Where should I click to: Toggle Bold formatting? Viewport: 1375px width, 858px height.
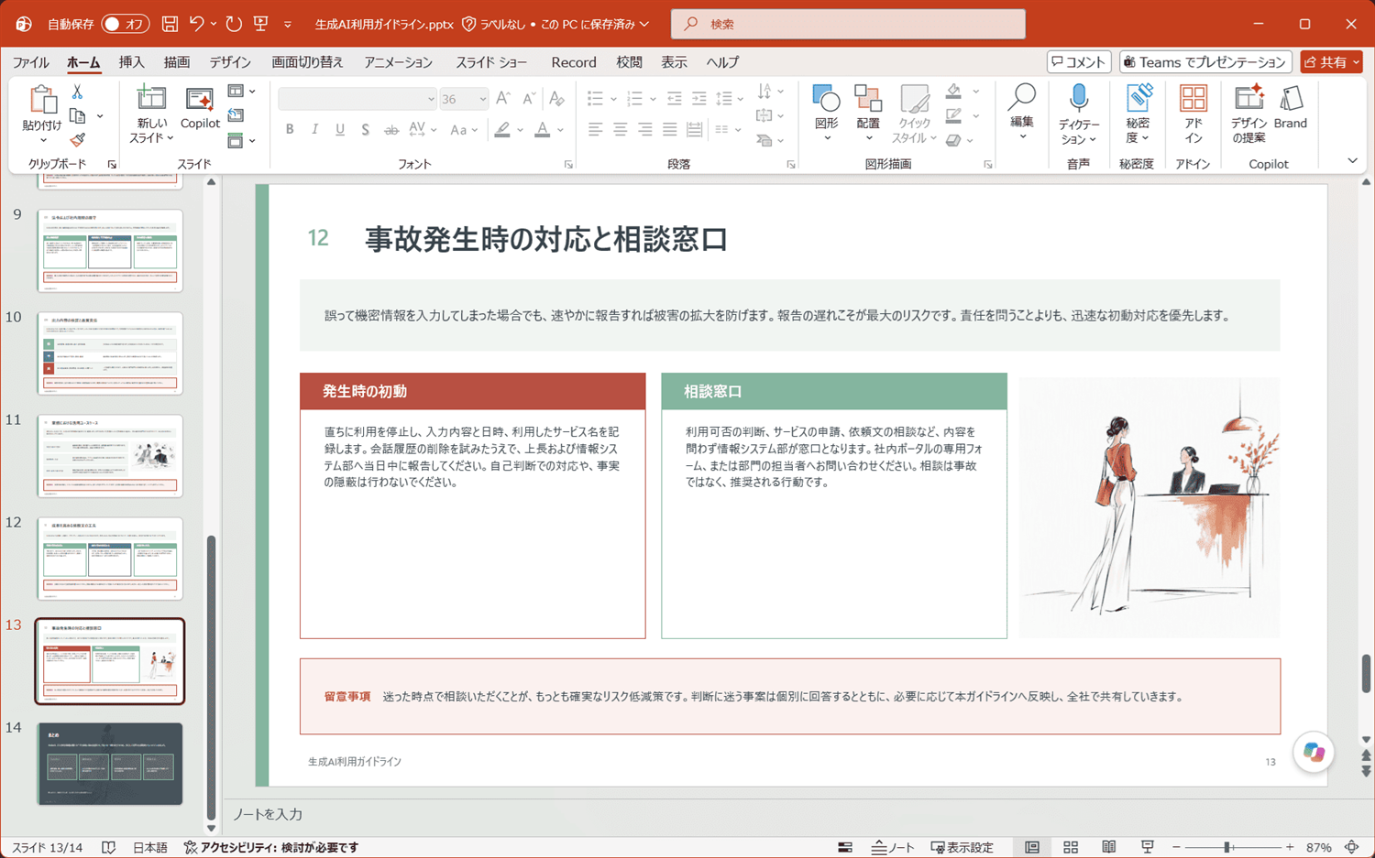click(x=290, y=130)
